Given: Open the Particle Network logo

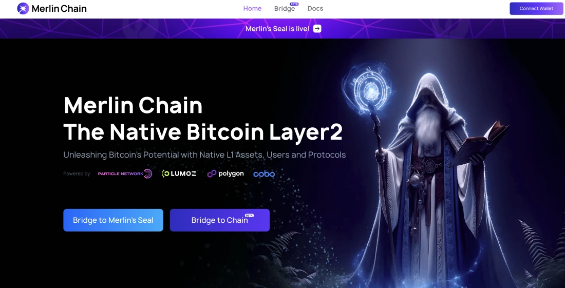Looking at the screenshot, I should click(125, 174).
